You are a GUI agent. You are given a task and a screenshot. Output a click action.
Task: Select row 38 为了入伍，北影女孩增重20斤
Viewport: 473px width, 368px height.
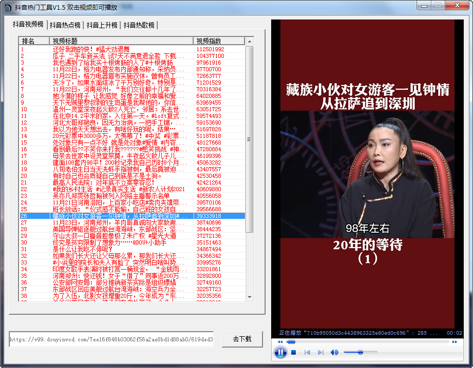[132, 296]
